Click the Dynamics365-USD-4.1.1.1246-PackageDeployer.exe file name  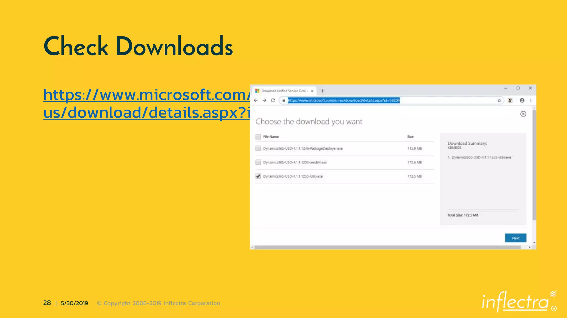[x=303, y=149]
